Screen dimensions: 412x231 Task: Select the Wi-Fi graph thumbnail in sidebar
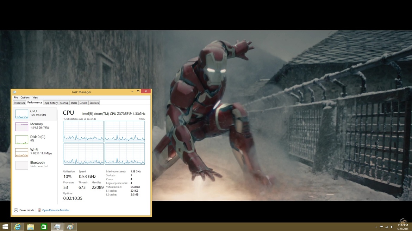pyautogui.click(x=21, y=152)
